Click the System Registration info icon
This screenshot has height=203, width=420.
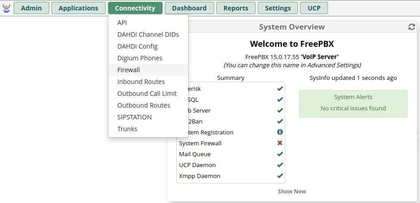pyautogui.click(x=280, y=132)
